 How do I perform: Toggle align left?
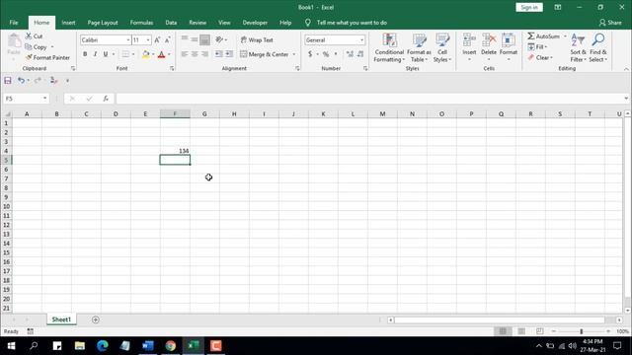click(x=185, y=54)
